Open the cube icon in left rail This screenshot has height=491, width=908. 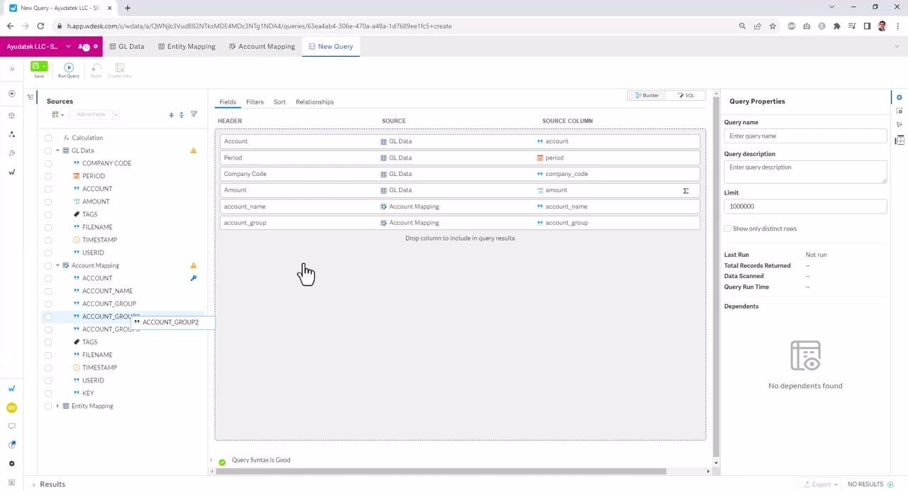(11, 115)
